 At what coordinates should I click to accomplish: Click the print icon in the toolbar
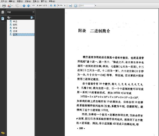coord(4,6)
